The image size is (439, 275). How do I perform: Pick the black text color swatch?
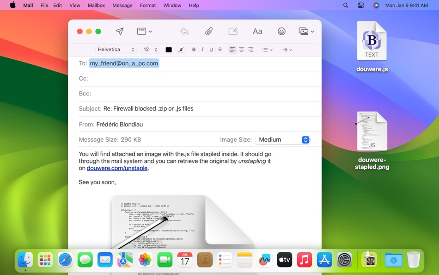point(169,50)
